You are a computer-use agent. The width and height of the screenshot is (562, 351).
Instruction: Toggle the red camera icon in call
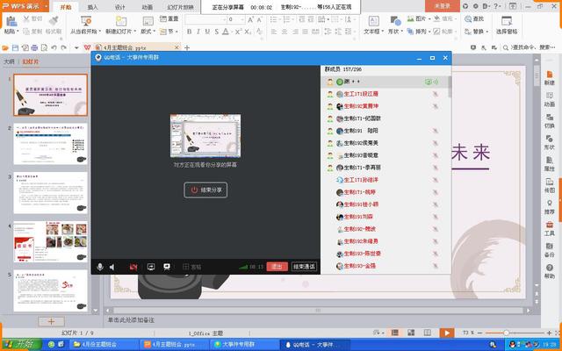(x=133, y=266)
